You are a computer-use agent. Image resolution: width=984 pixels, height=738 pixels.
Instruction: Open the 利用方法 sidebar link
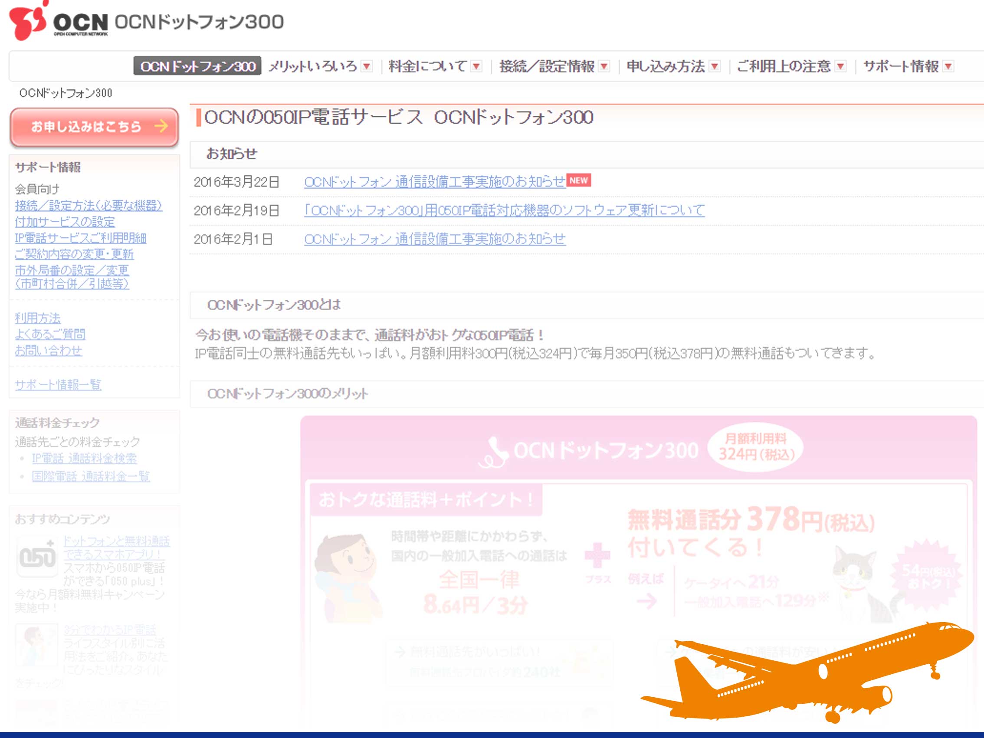point(38,318)
